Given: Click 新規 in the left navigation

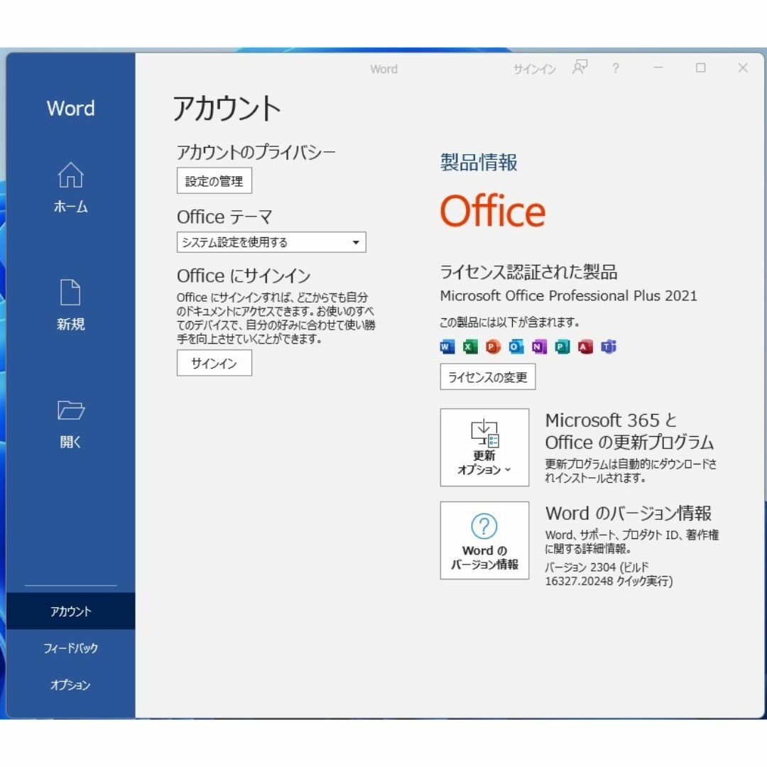Looking at the screenshot, I should point(70,304).
